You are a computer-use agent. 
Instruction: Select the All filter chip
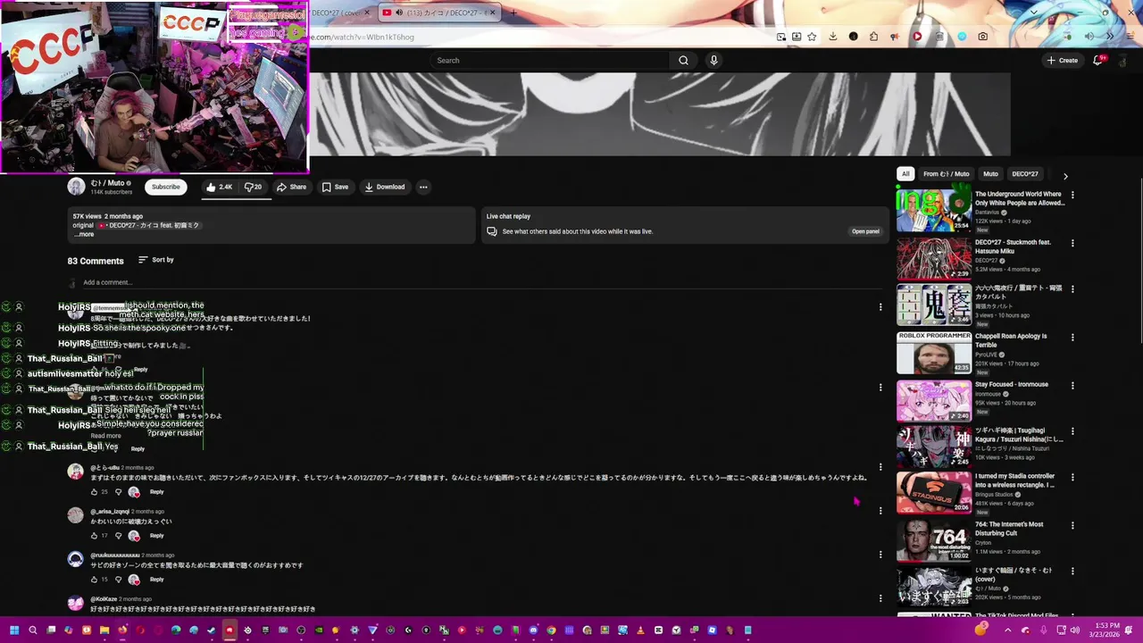[x=905, y=174]
